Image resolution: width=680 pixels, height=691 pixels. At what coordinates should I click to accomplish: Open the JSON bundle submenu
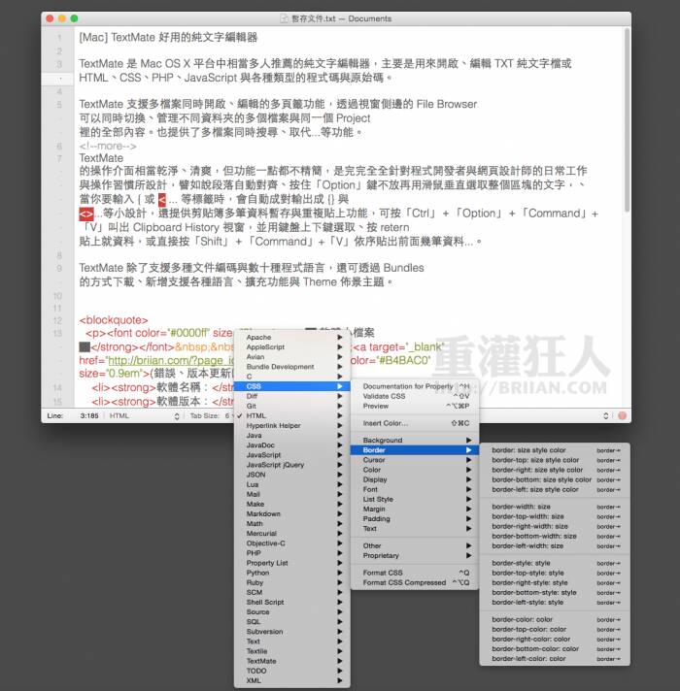(x=292, y=475)
